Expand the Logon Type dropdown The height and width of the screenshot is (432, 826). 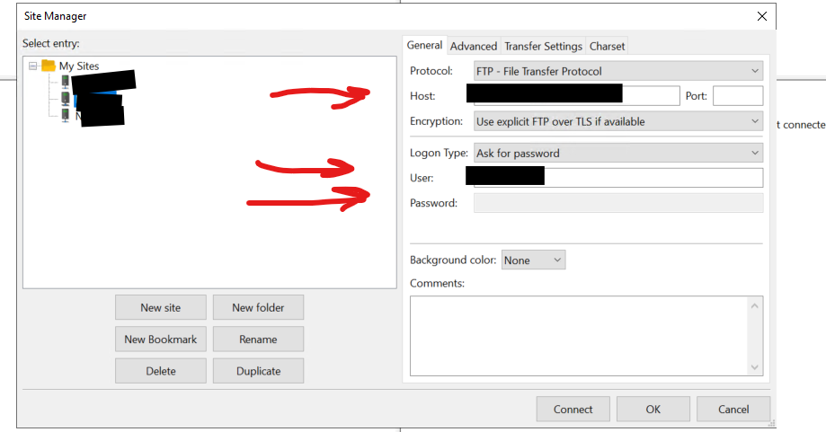617,154
